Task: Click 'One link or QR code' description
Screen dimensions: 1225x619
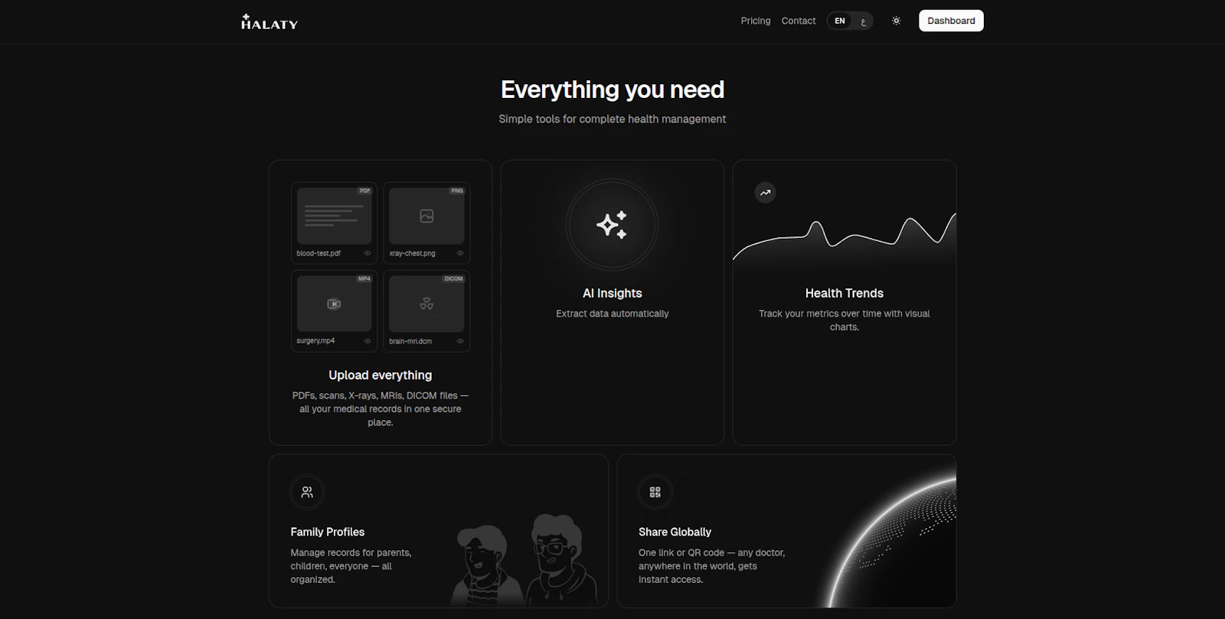Action: tap(712, 566)
